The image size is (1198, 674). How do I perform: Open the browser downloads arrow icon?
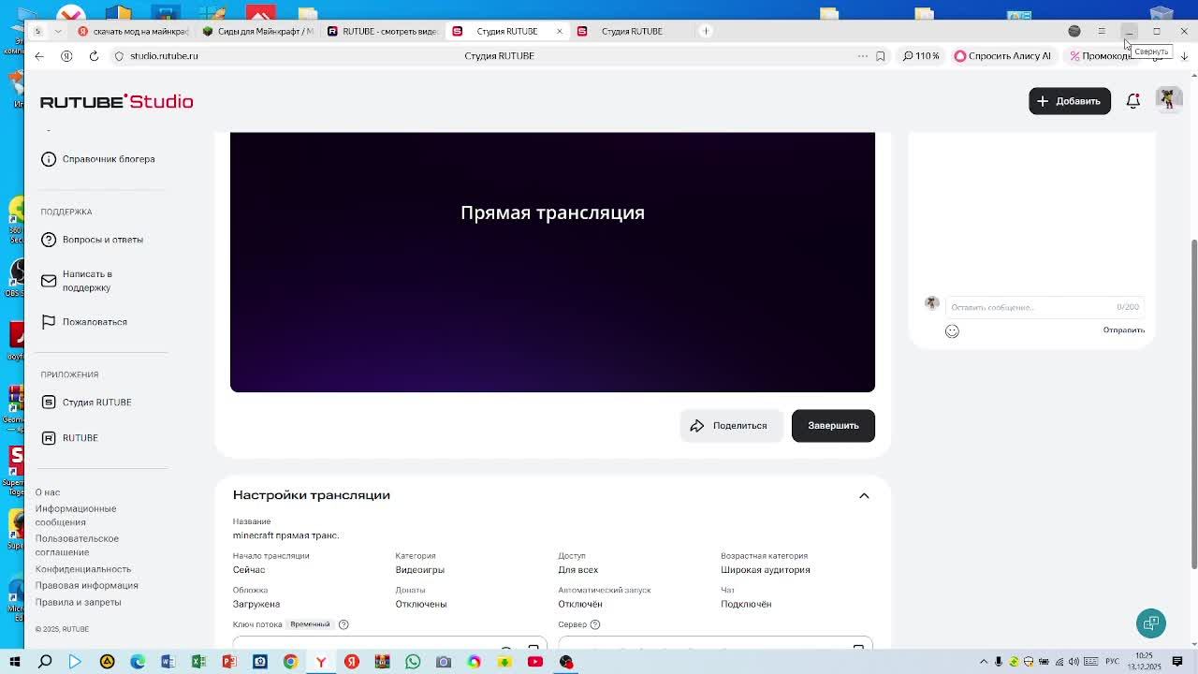(1184, 56)
